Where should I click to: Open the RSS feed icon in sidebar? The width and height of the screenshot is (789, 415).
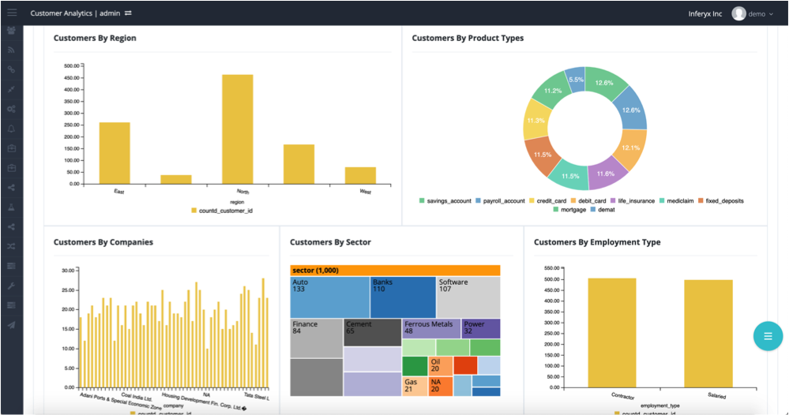pos(11,50)
